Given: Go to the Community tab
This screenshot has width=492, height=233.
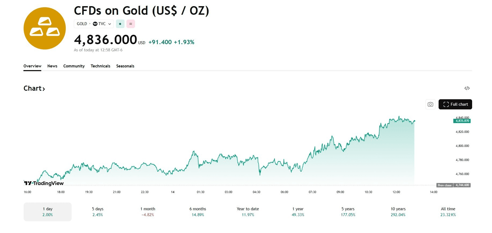Looking at the screenshot, I should coord(74,66).
